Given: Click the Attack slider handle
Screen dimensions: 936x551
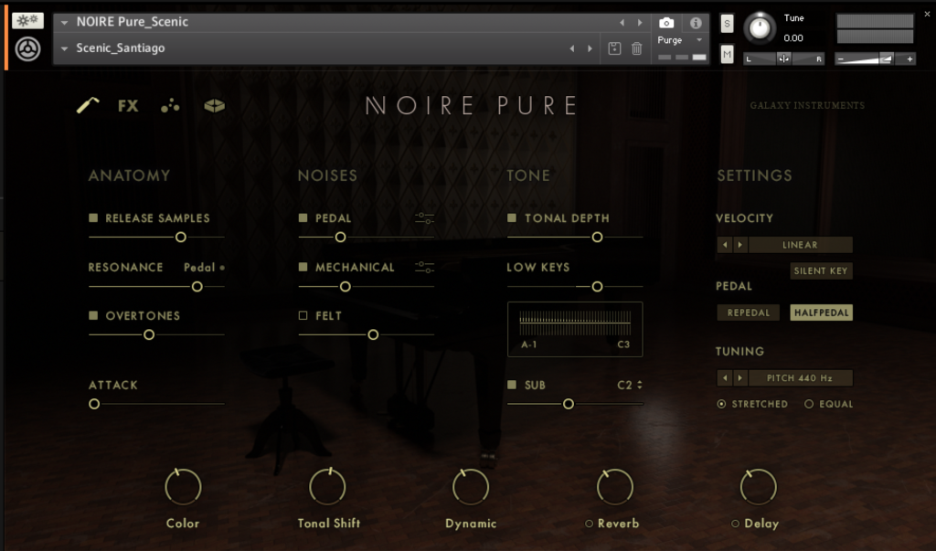Looking at the screenshot, I should pyautogui.click(x=94, y=403).
